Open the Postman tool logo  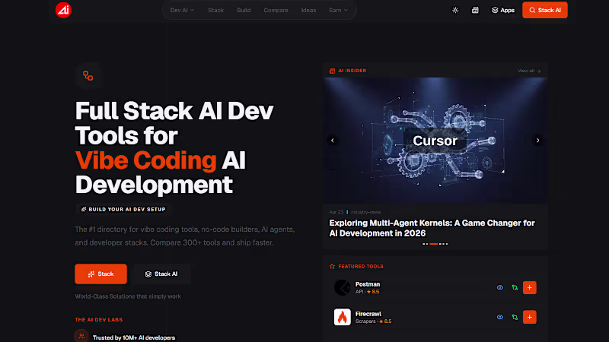[x=342, y=288]
